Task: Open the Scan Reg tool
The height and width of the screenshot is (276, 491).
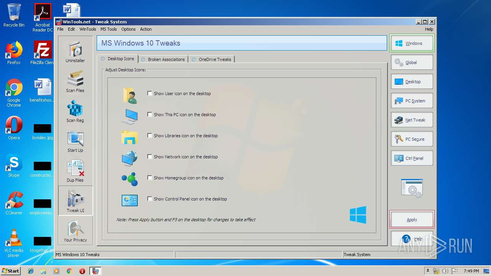Action: (75, 112)
